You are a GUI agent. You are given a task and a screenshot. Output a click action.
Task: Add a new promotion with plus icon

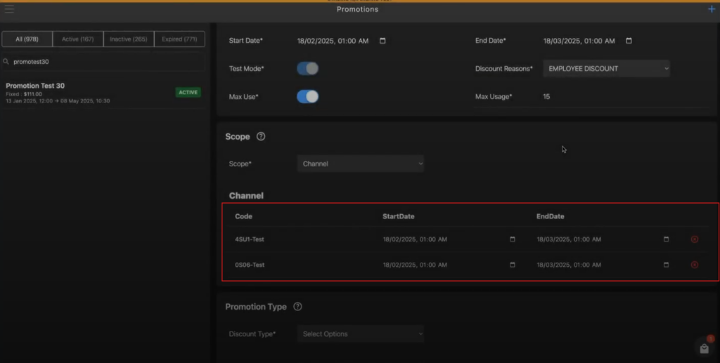712,9
